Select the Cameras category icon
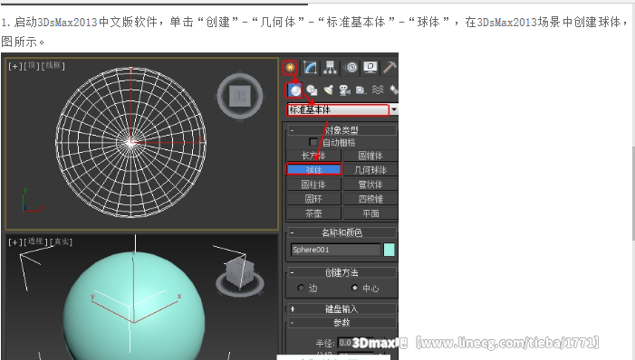635x360 pixels. (344, 90)
